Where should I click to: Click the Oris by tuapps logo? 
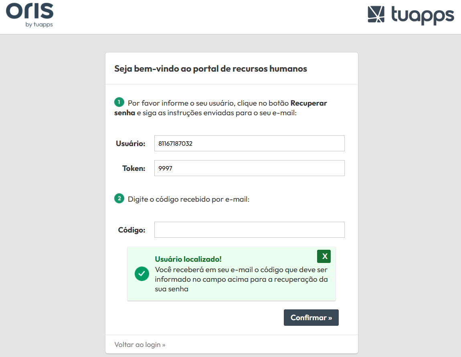coord(30,15)
